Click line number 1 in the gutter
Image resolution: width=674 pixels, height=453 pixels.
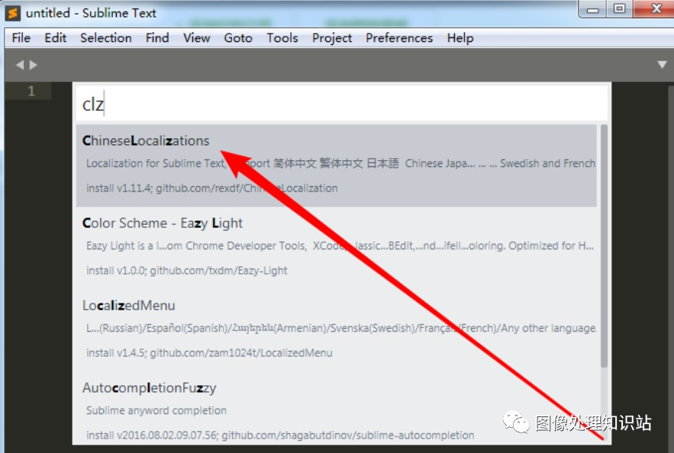pyautogui.click(x=31, y=91)
